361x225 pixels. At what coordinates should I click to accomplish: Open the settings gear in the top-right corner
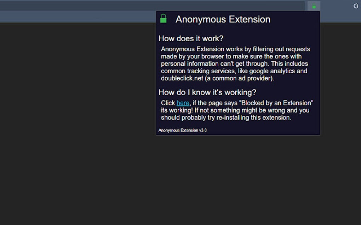(x=356, y=6)
